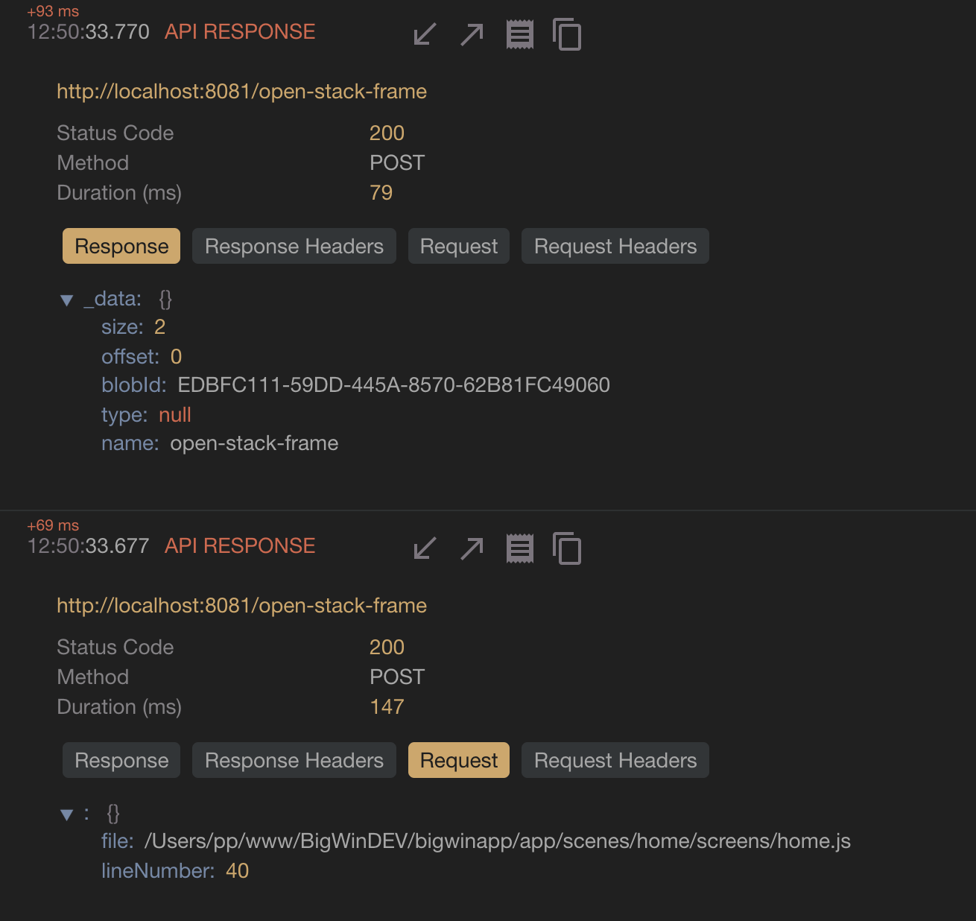Image resolution: width=976 pixels, height=921 pixels.
Task: Copy the first API response to clipboard
Action: pos(568,34)
